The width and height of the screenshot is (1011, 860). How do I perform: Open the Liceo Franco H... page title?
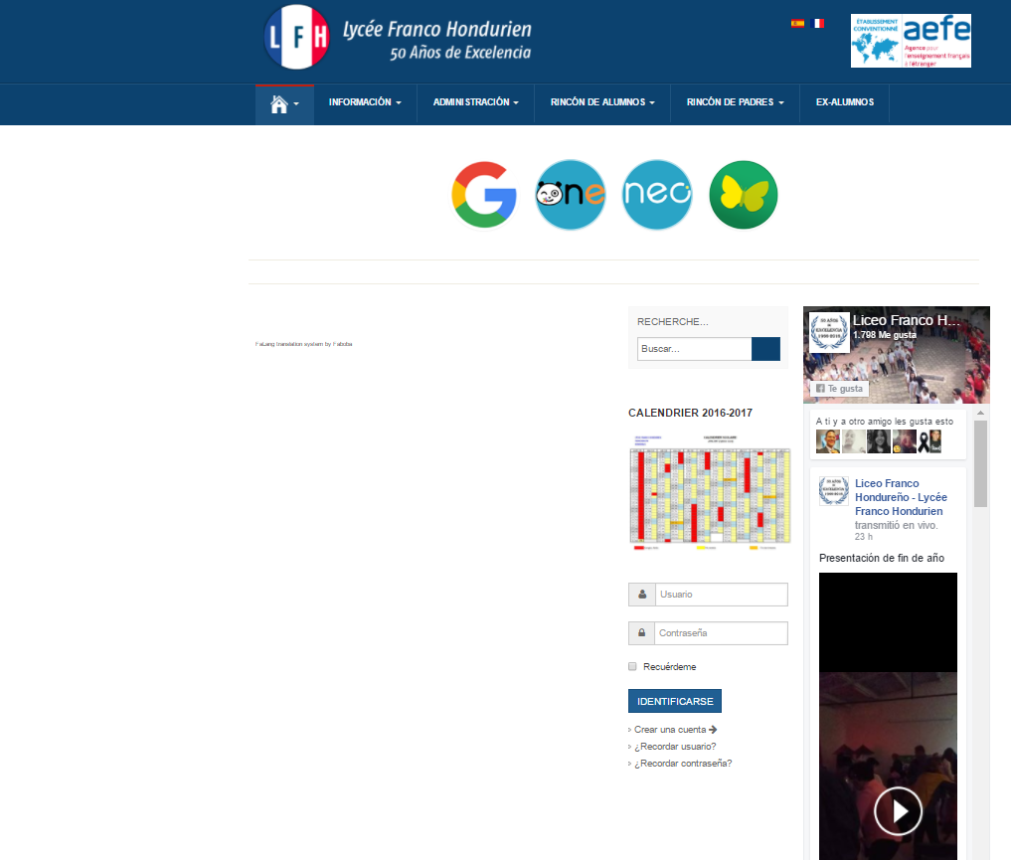906,320
